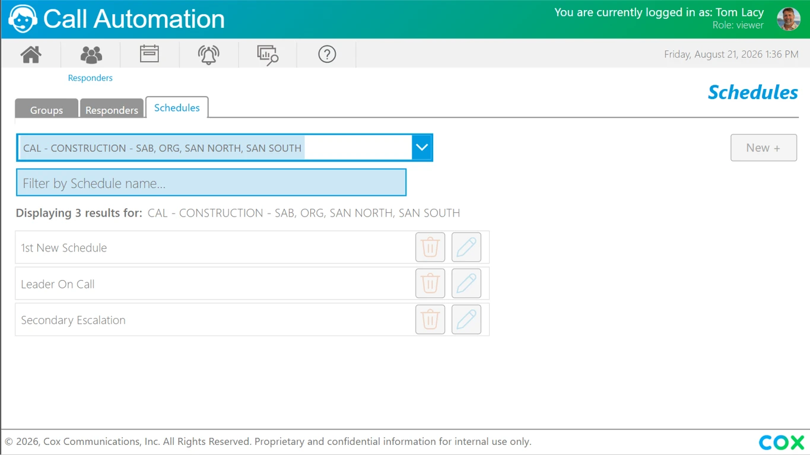Open the Responders people icon
This screenshot has height=455, width=810.
click(x=91, y=55)
